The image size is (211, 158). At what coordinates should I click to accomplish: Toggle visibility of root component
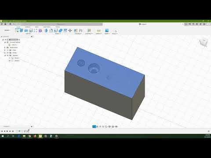coord(6,39)
